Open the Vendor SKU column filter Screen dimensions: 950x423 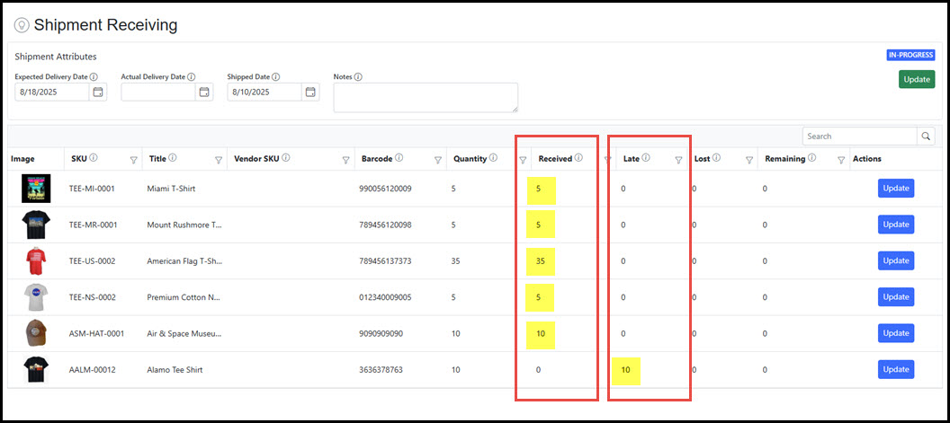(x=345, y=160)
